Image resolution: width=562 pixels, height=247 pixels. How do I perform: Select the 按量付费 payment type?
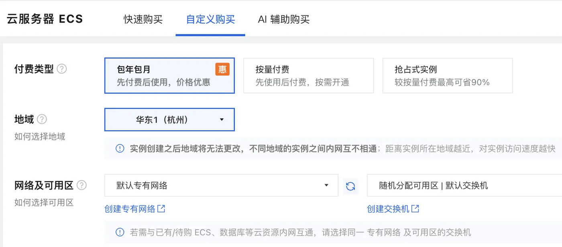309,76
